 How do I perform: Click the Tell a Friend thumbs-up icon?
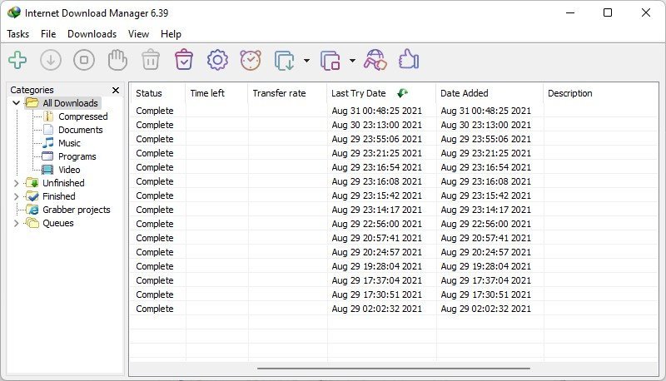point(408,60)
